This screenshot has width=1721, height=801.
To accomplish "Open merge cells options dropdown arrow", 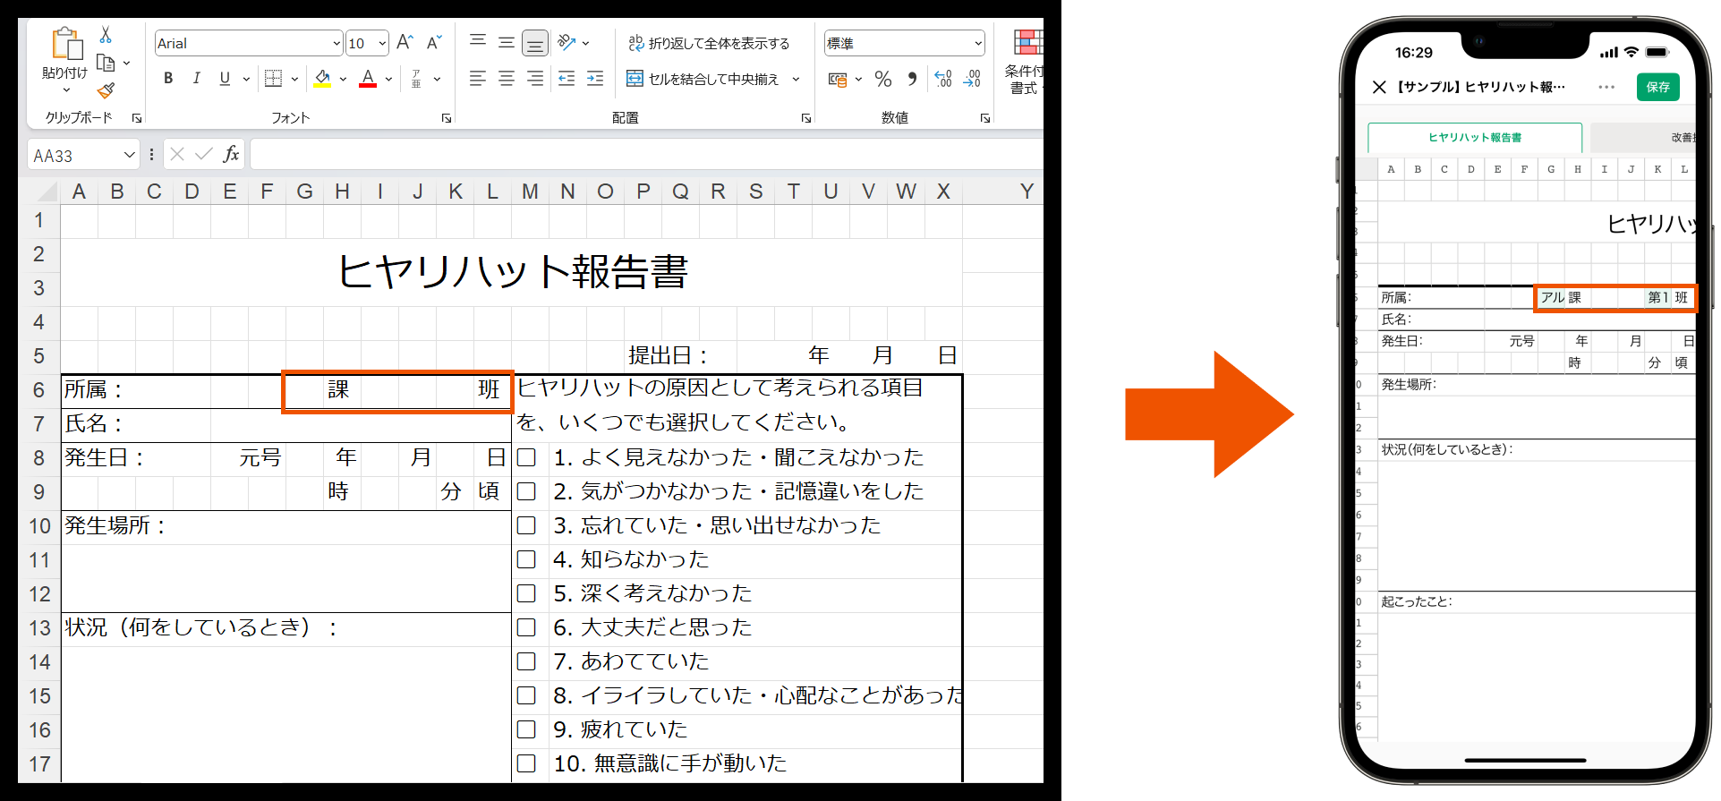I will (x=796, y=79).
